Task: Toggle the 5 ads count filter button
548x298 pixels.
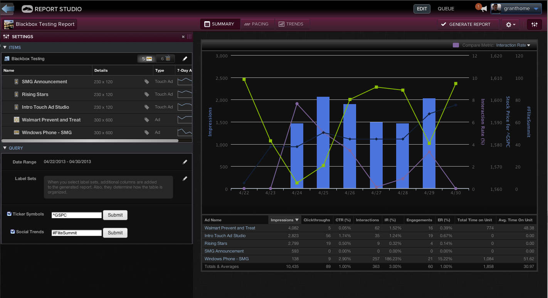Action: (147, 59)
